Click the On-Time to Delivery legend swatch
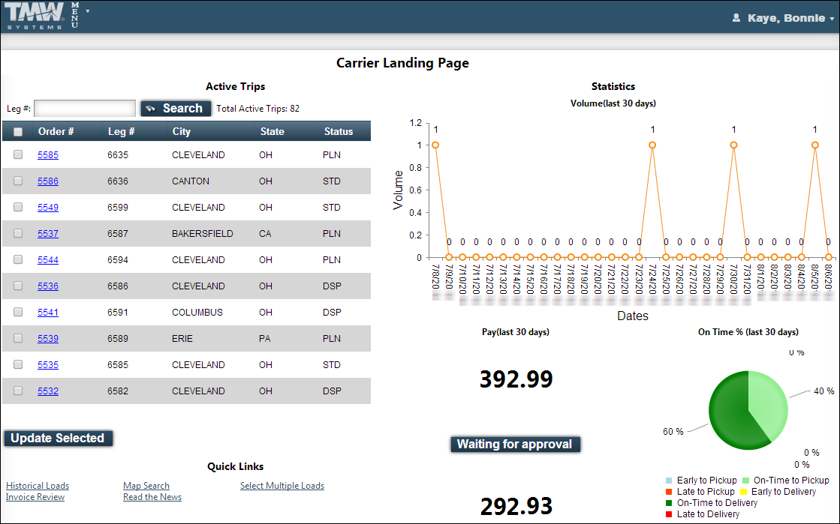Viewport: 840px width, 524px height. pyautogui.click(x=669, y=502)
